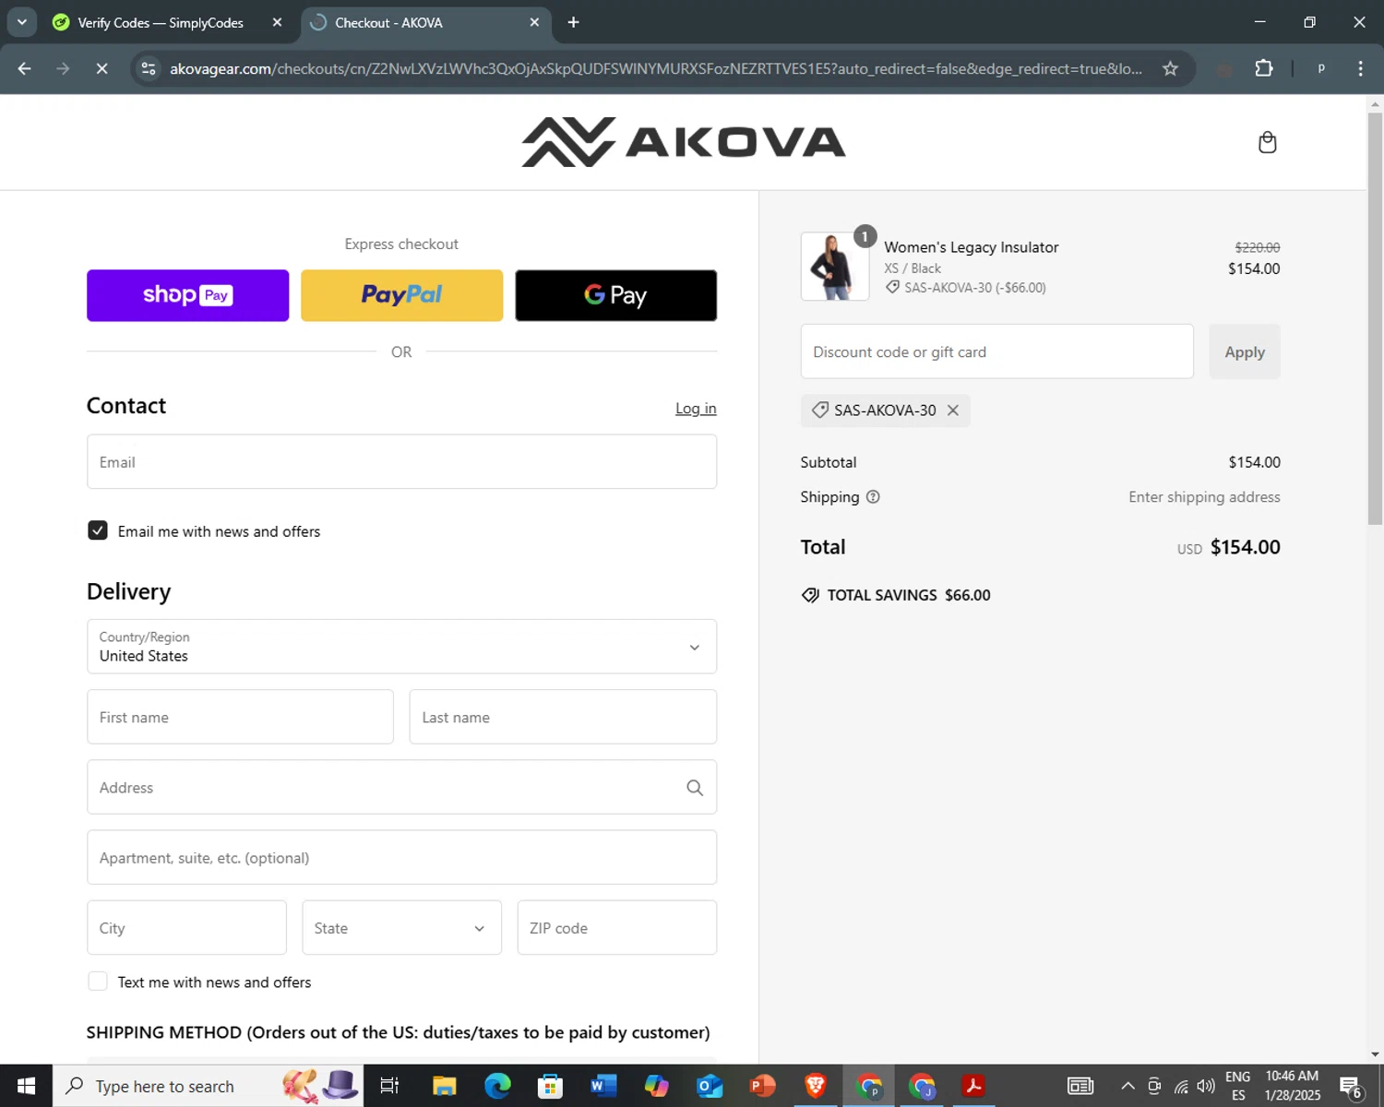Open the Country/Region dropdown

pyautogui.click(x=401, y=647)
